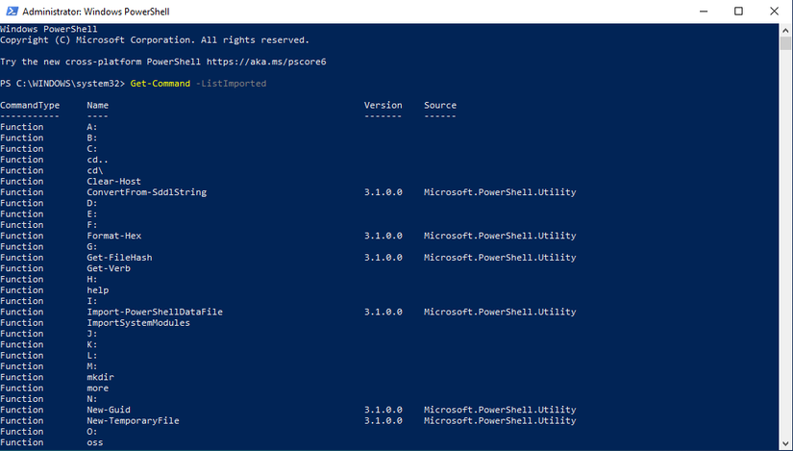This screenshot has height=451, width=793.
Task: Click the New-TemporaryFile function name
Action: pyautogui.click(x=133, y=420)
